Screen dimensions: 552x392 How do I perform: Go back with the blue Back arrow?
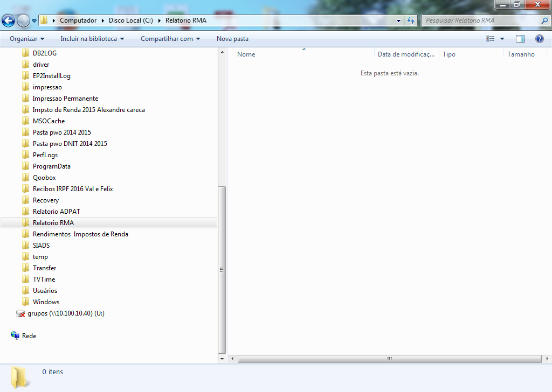click(x=9, y=21)
